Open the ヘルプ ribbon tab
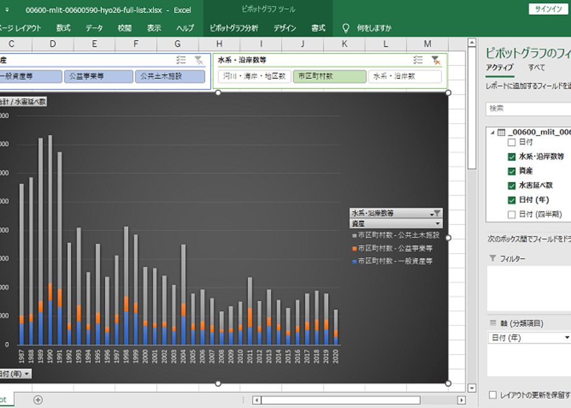571x408 pixels. click(185, 28)
